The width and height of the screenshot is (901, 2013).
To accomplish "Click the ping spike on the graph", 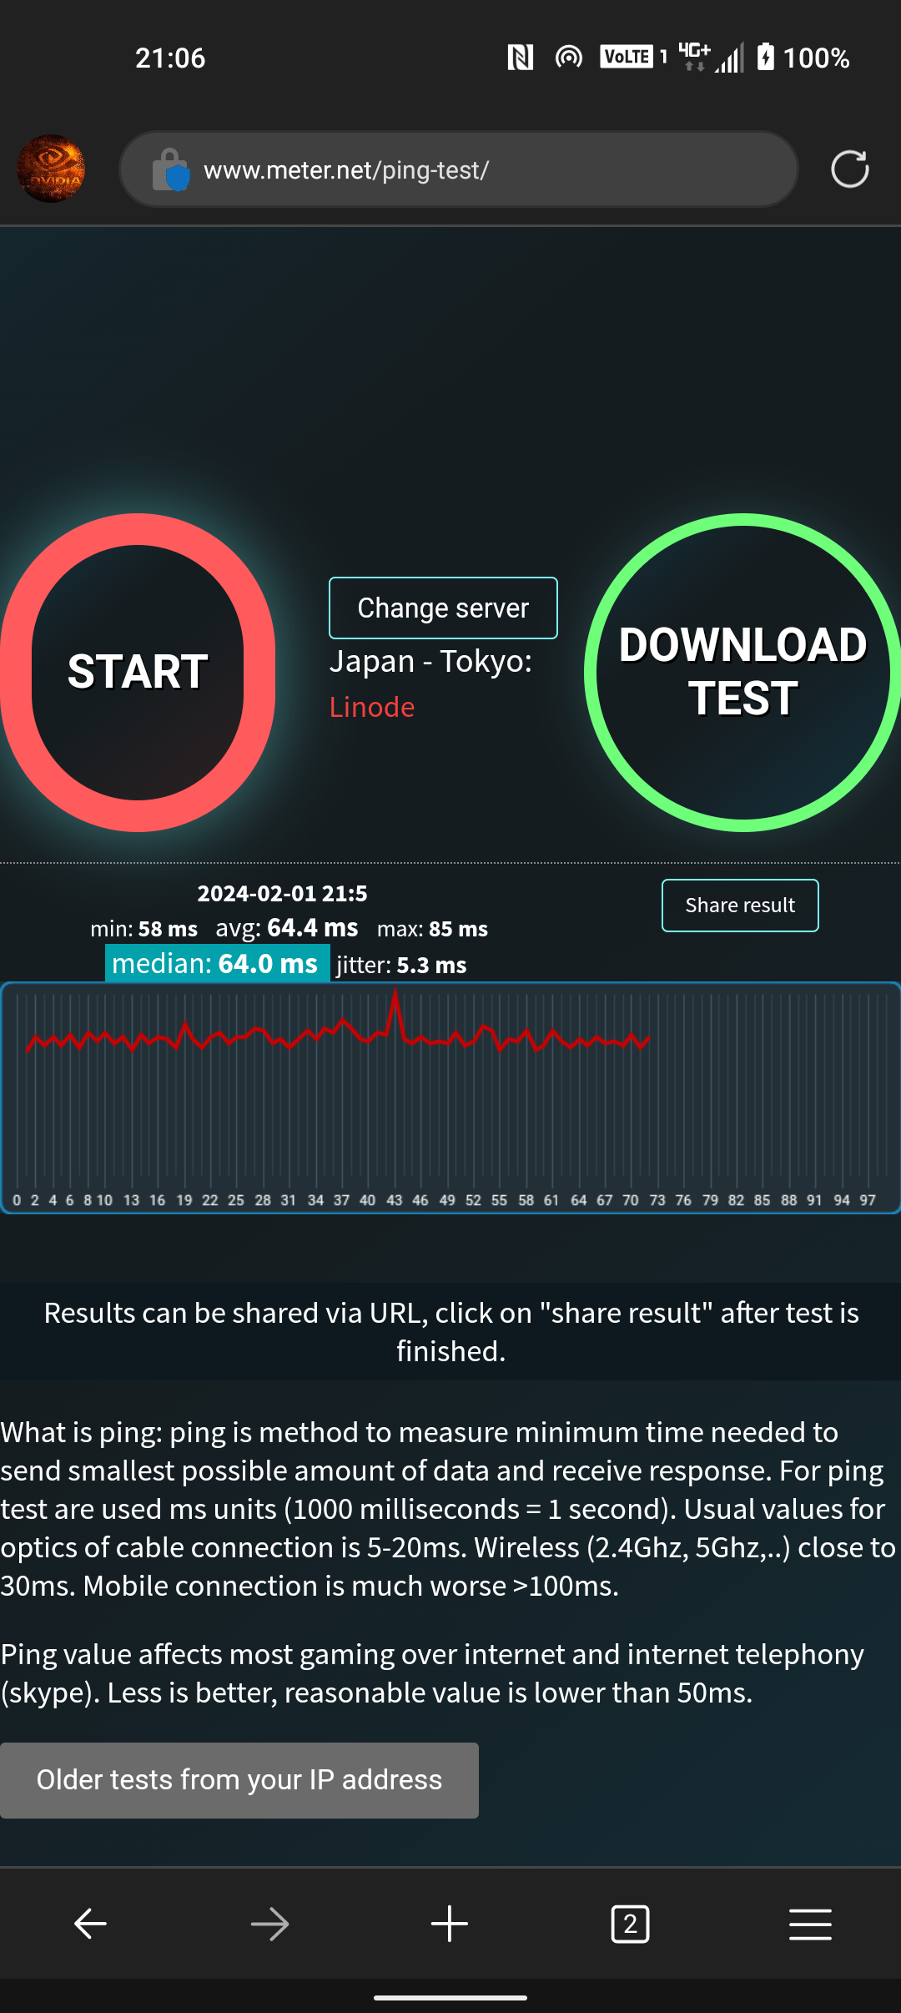I will point(395,1014).
